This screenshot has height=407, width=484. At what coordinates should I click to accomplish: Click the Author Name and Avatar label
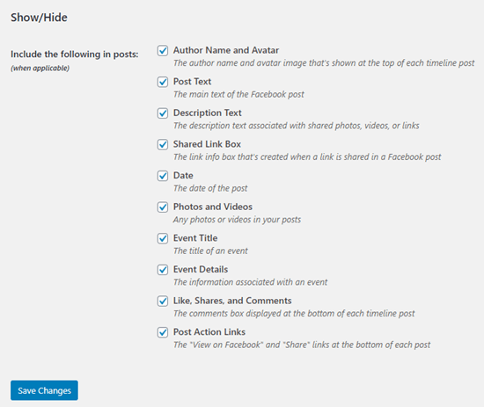226,50
